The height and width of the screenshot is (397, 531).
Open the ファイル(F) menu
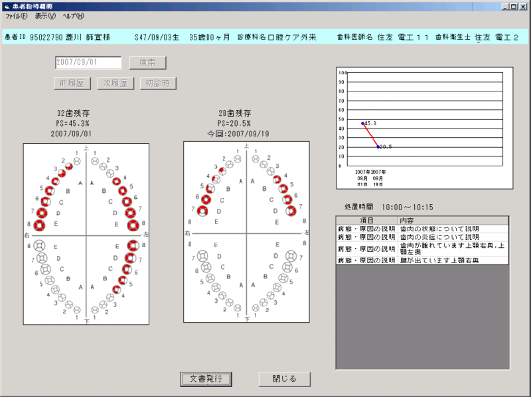click(x=17, y=15)
